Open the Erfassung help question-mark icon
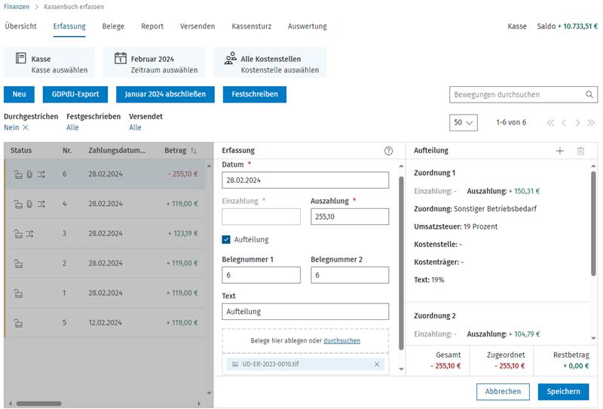Screen dimensions: 603x409 388,151
